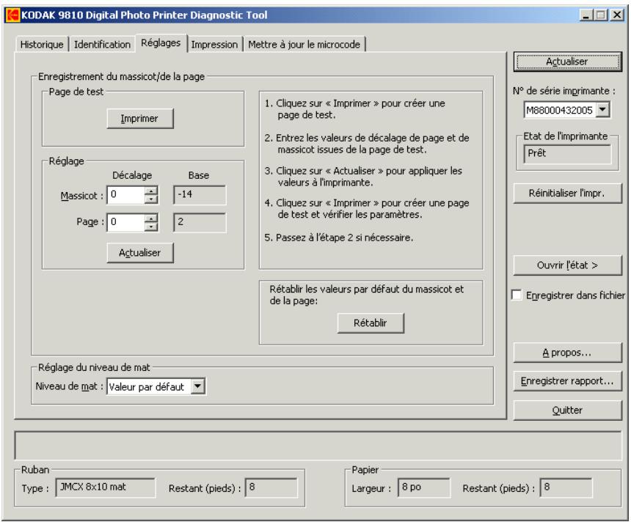Click Ouvrir l'état button
This screenshot has width=631, height=522.
pos(567,265)
